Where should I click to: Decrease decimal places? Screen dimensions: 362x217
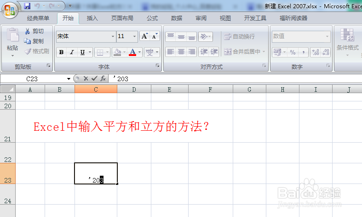(326, 52)
